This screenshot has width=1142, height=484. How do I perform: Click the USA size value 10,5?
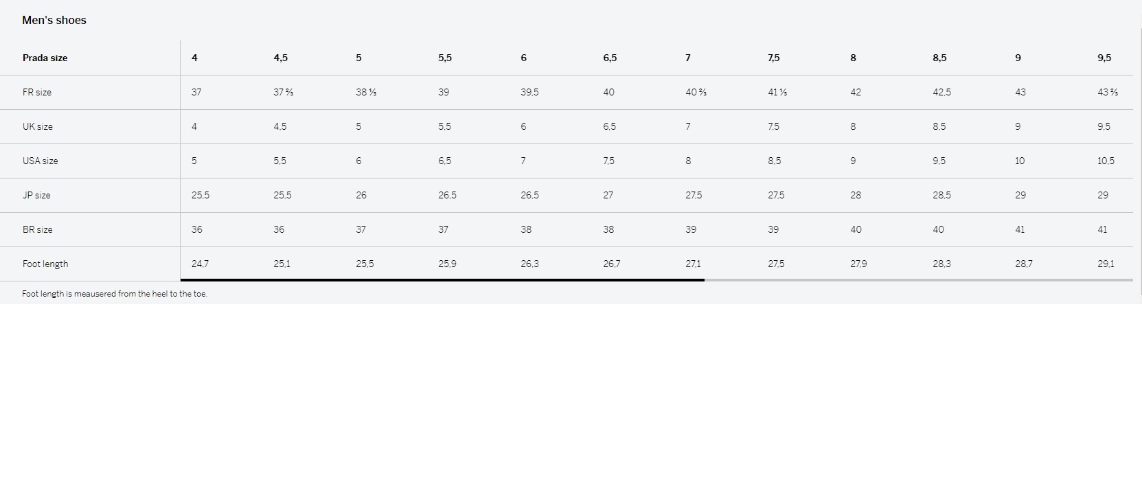(1106, 161)
